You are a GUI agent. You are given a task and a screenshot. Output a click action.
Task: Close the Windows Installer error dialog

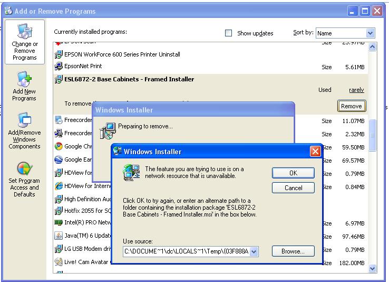[315, 151]
